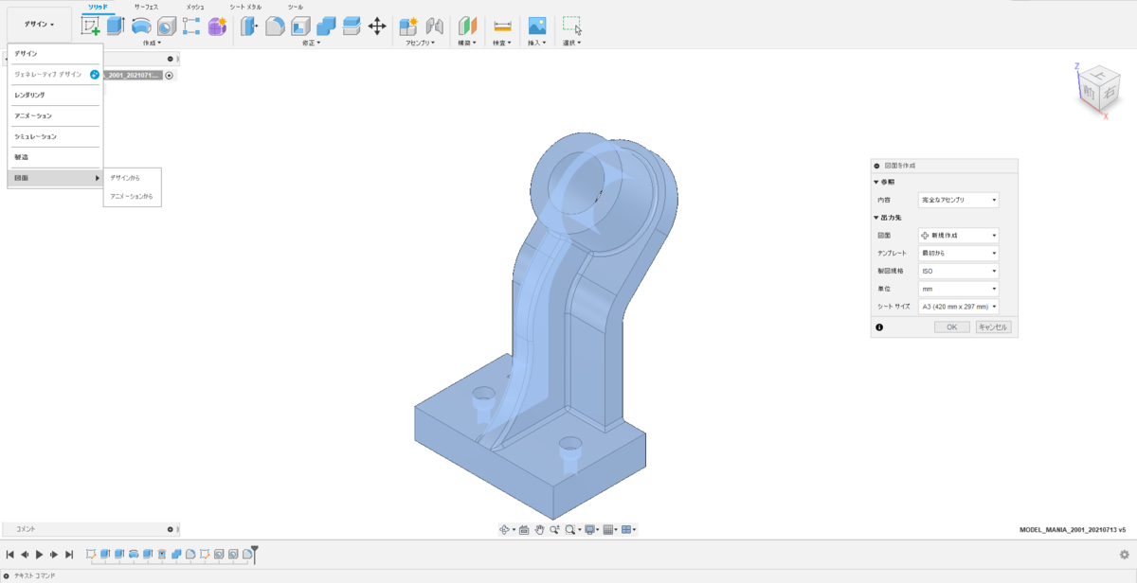Select the first sketch feature in timeline
Image resolution: width=1137 pixels, height=583 pixels.
coord(91,554)
